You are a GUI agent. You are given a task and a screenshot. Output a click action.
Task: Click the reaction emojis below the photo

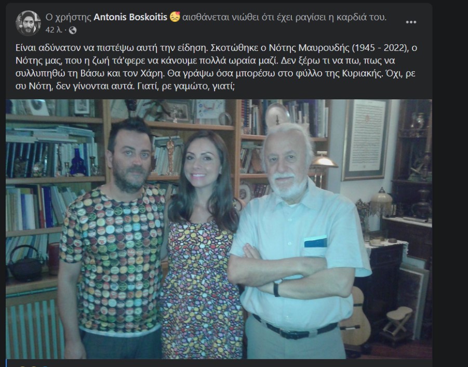pos(31,365)
